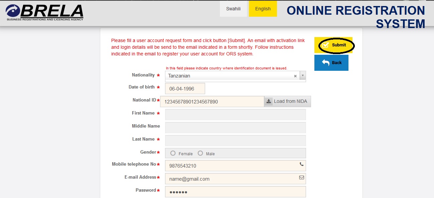434x198 pixels.
Task: Click the envelope icon in e-mail field
Action: coord(302,178)
